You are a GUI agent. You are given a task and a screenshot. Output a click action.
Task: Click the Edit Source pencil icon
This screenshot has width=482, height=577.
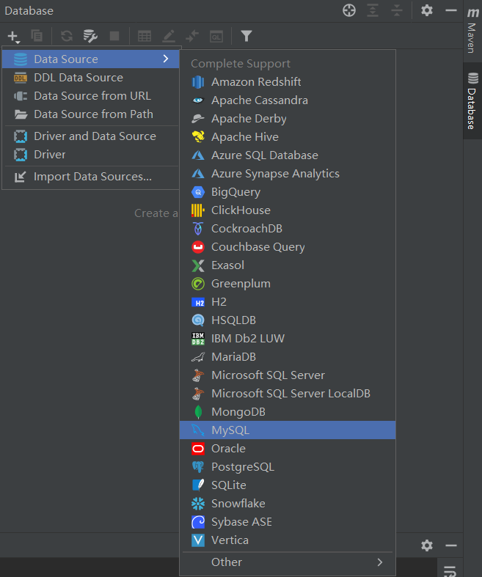169,36
